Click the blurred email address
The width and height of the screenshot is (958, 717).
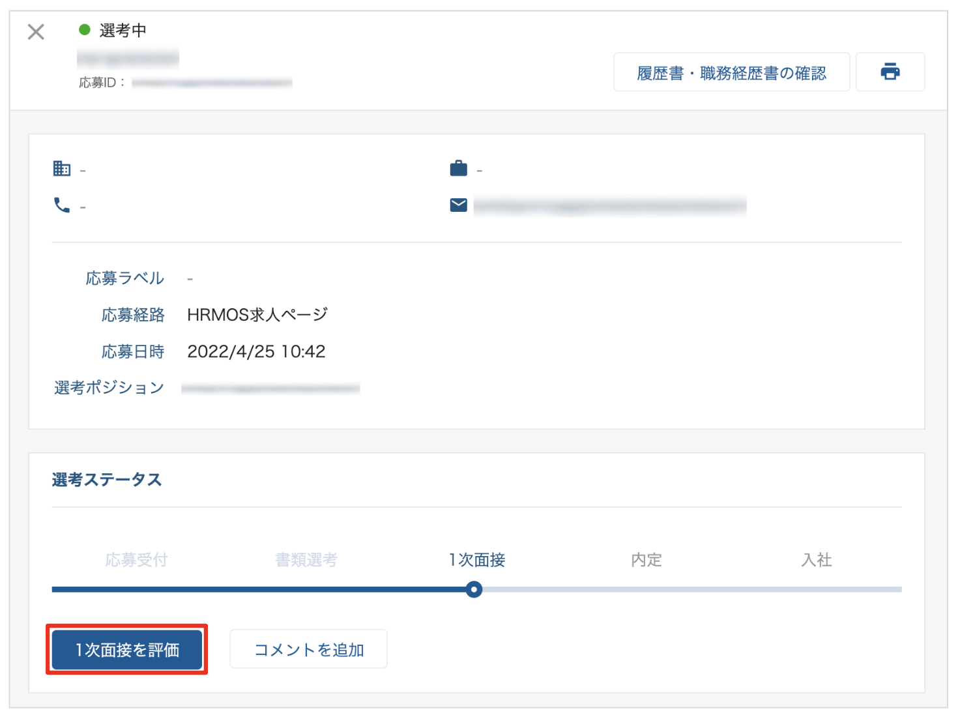pyautogui.click(x=609, y=206)
